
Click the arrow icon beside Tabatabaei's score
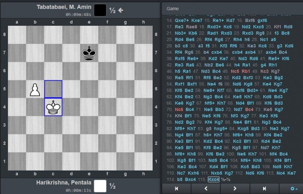point(121,10)
